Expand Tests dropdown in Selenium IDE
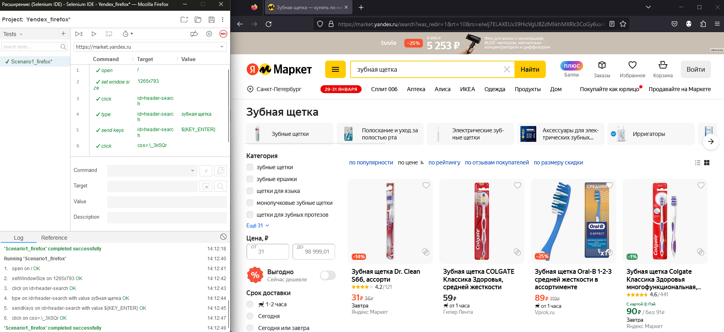Viewport: 724px width, 332px height. click(x=21, y=34)
